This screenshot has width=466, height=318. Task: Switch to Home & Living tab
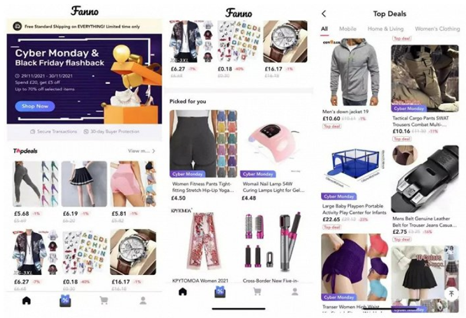coord(385,29)
